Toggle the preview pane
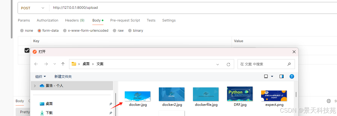 282,76
